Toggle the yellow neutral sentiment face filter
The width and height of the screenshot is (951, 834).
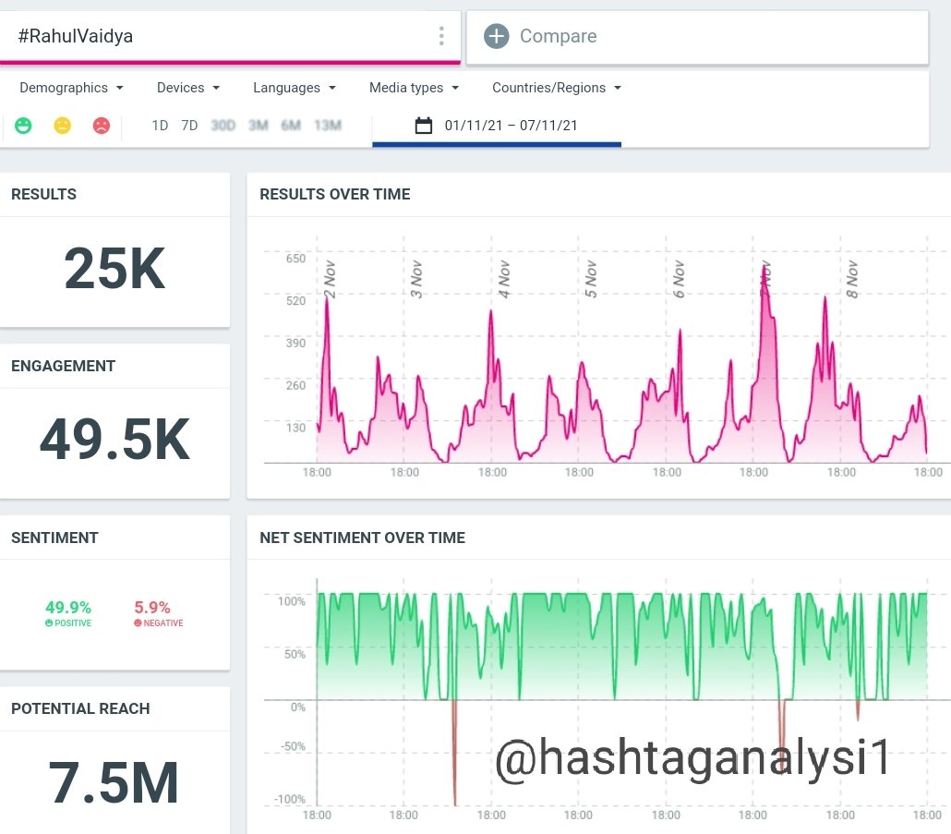click(63, 126)
